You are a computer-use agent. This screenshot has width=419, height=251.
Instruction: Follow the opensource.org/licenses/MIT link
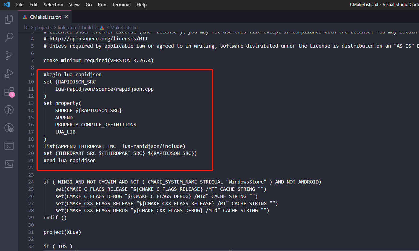tap(99, 39)
